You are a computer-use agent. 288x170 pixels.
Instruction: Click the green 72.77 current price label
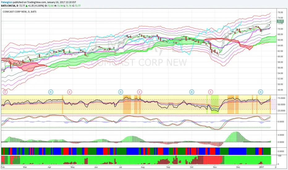280,21
